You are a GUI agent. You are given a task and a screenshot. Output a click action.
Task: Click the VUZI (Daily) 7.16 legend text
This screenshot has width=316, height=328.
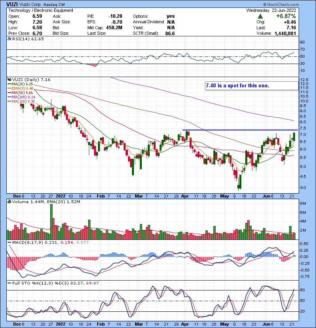click(31, 79)
